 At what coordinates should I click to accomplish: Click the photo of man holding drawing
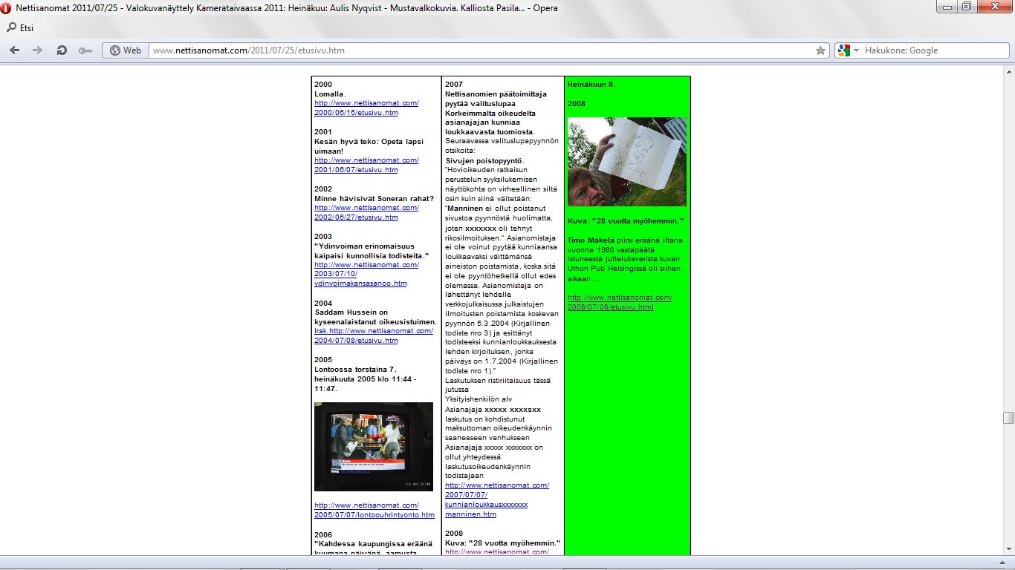626,161
